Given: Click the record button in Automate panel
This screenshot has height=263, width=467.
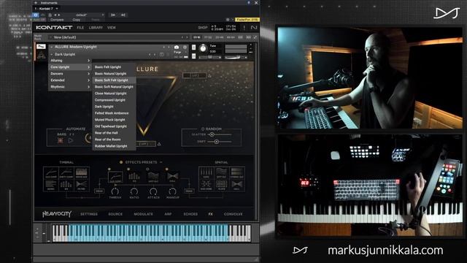Looking at the screenshot, I should pos(61,140).
